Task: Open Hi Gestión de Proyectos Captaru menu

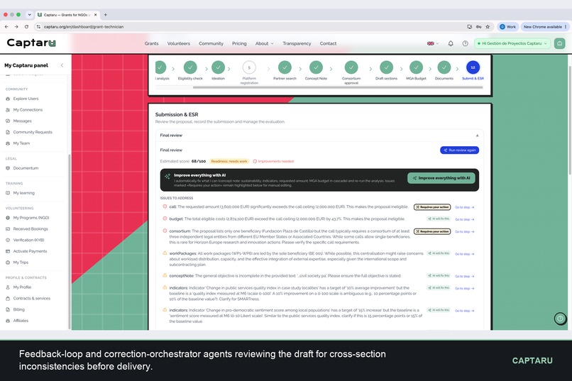Action: [512, 43]
